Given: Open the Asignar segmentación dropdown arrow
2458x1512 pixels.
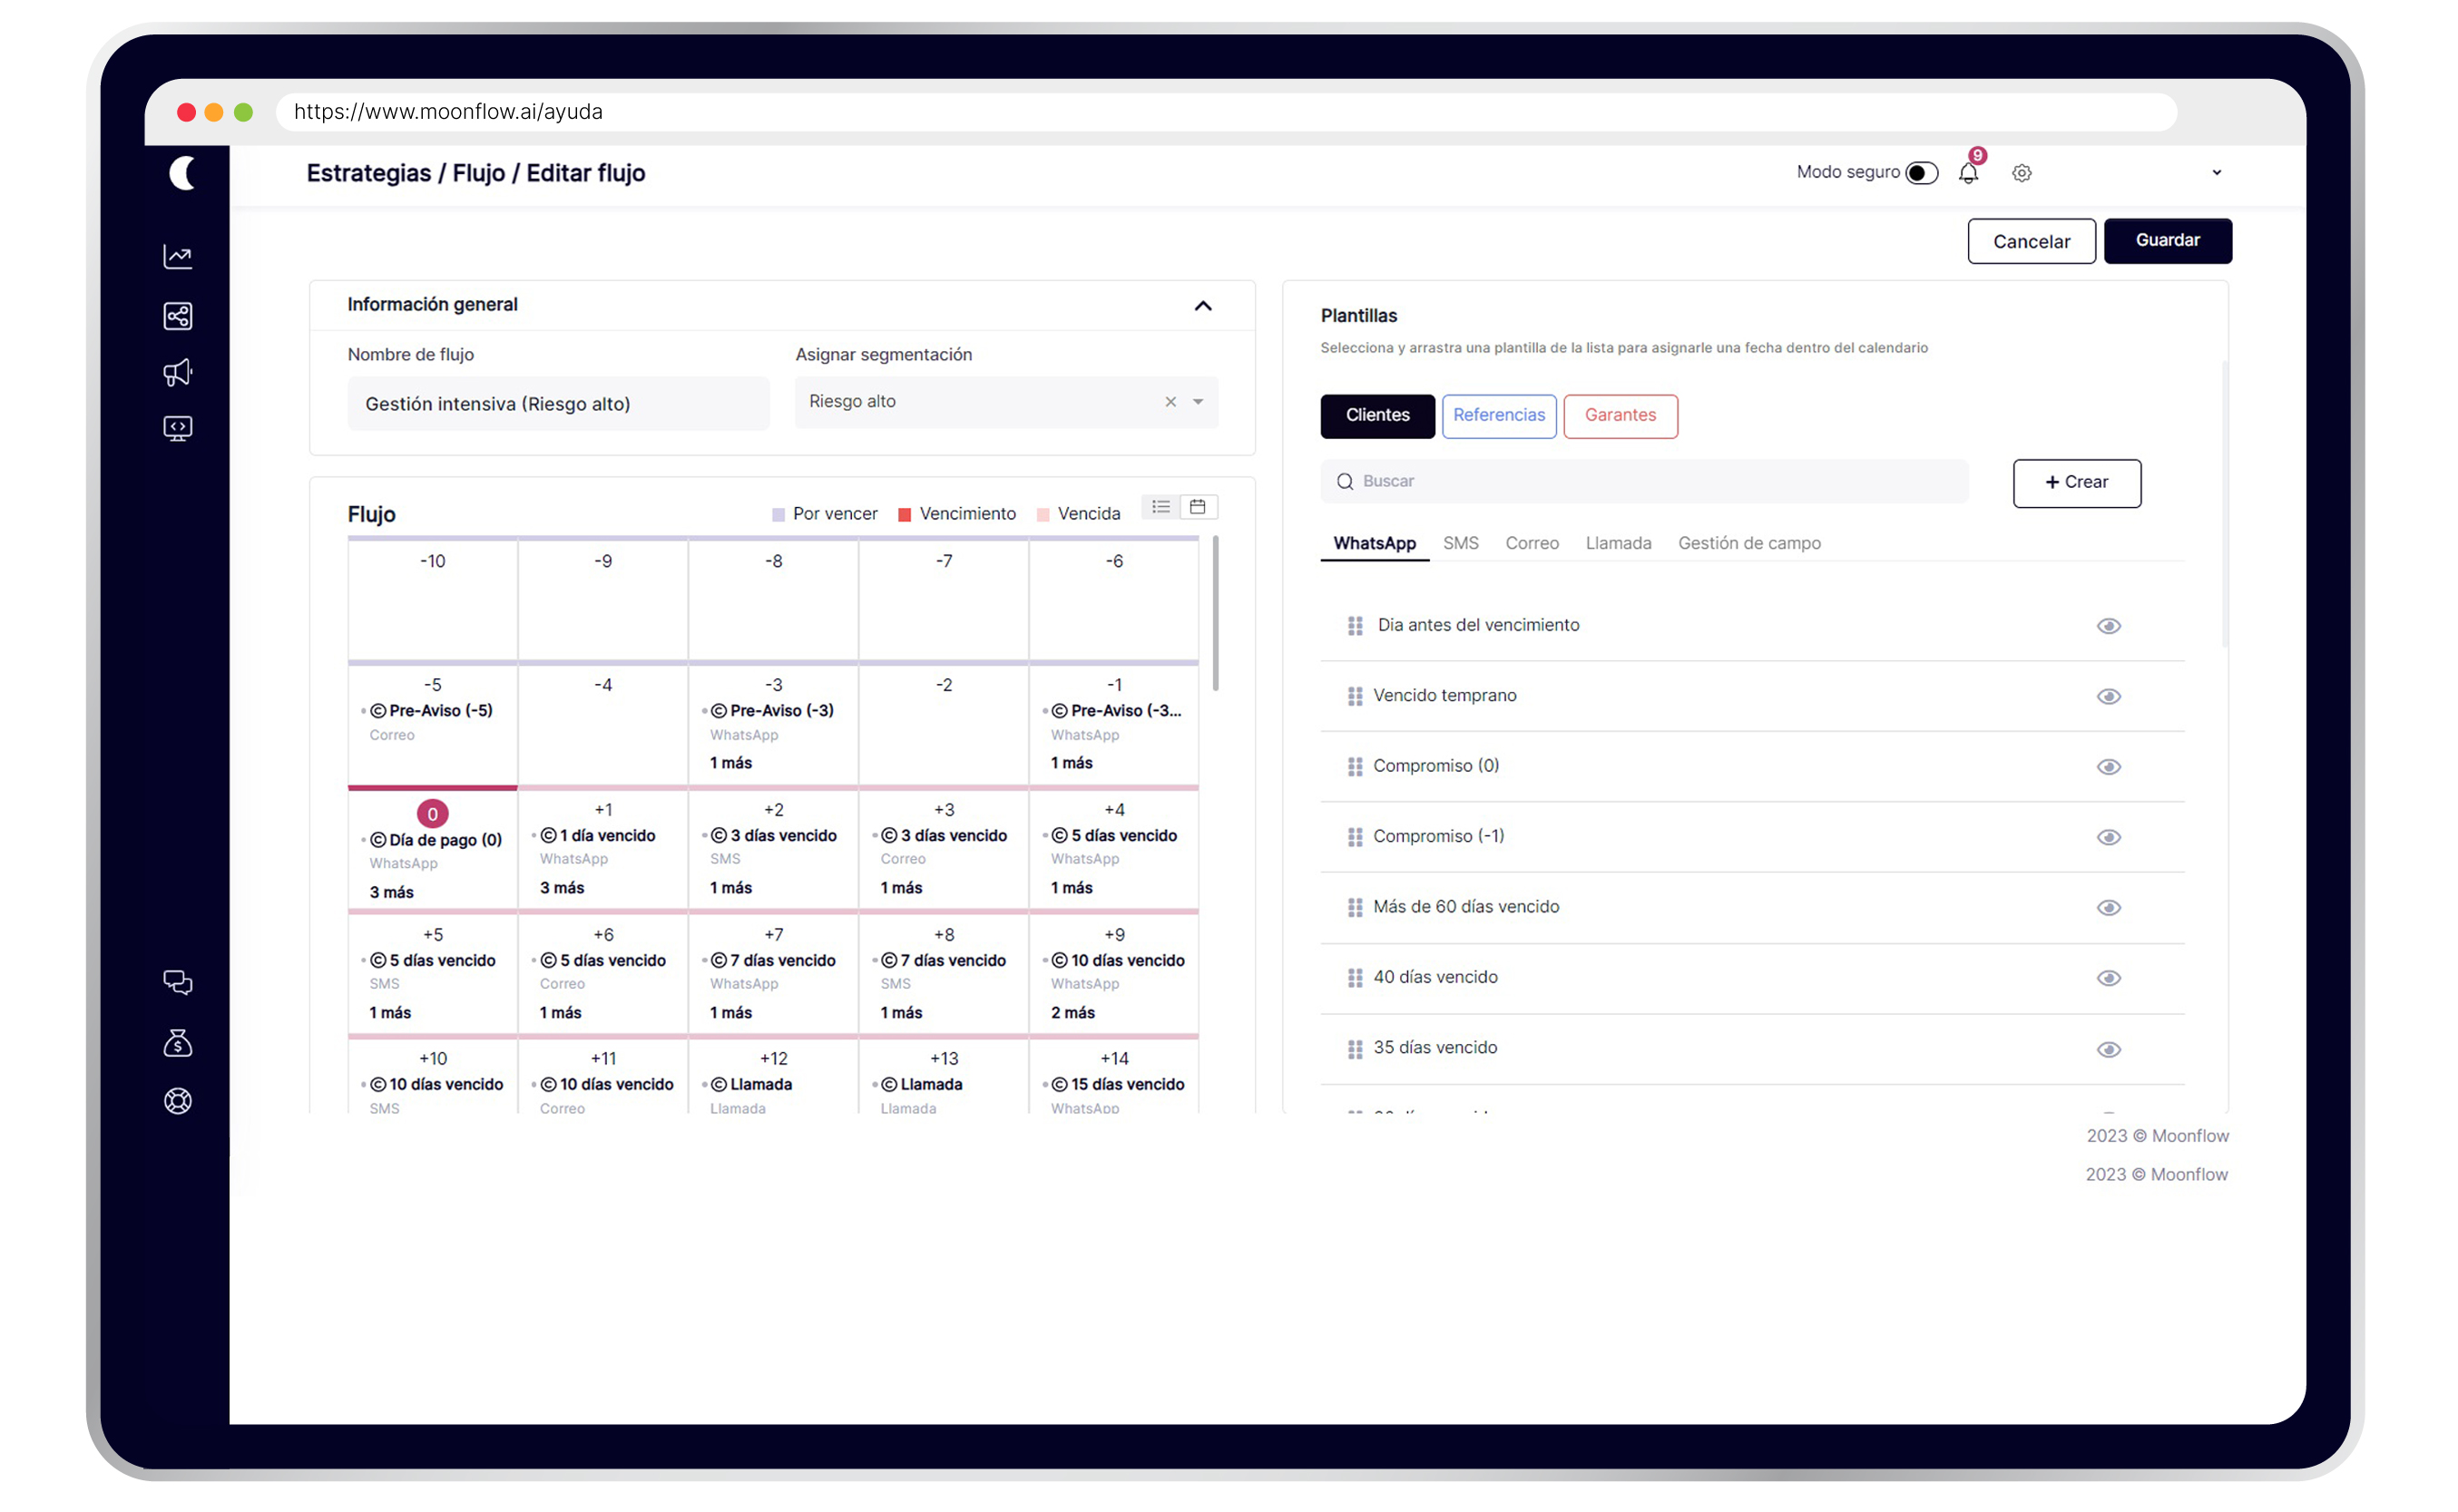Looking at the screenshot, I should pyautogui.click(x=1198, y=402).
